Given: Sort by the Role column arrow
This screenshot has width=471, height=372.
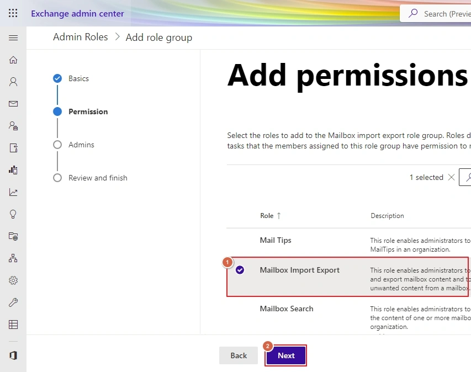Looking at the screenshot, I should pos(279,216).
